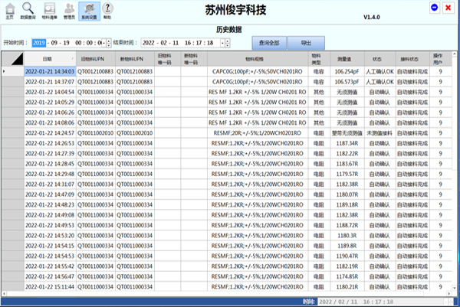
Task: Click status cell 未测值接料
Action: point(379,133)
